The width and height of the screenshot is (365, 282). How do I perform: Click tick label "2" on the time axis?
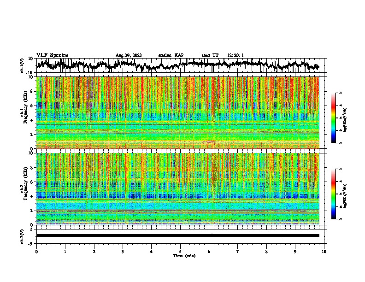click(x=94, y=252)
